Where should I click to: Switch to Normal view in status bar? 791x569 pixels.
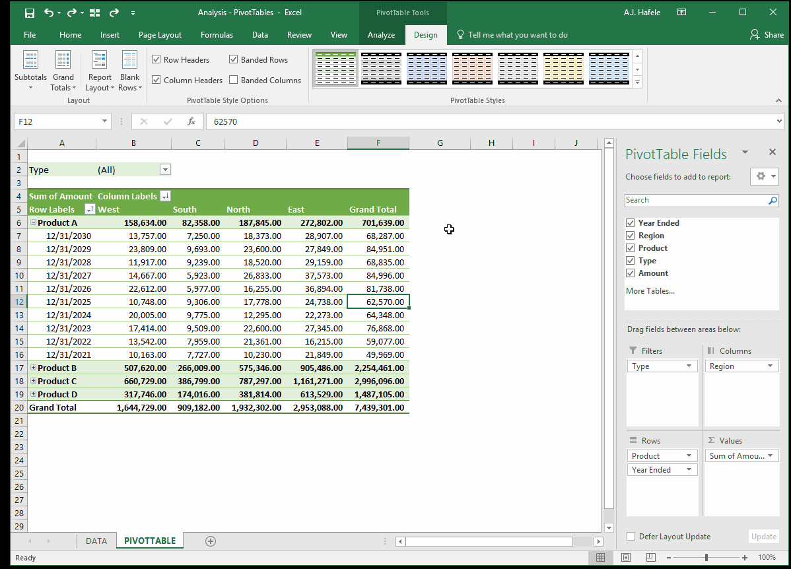(600, 557)
